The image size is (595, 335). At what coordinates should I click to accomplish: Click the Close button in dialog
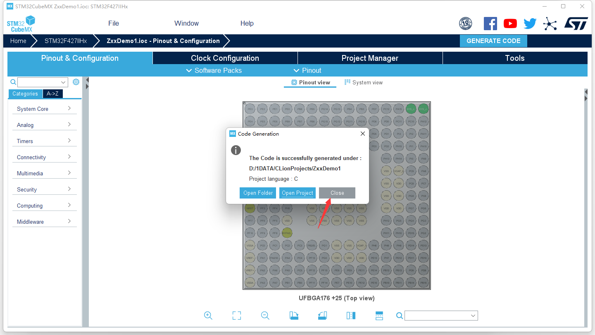click(x=337, y=193)
